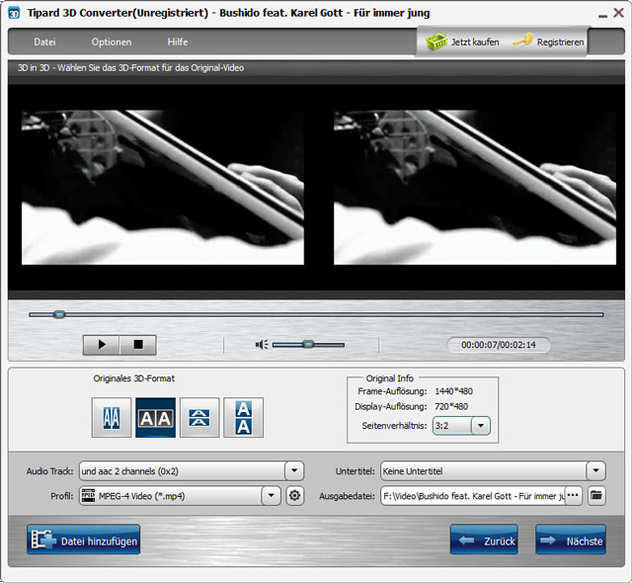
Task: Proceed with the Nächste button
Action: [571, 540]
